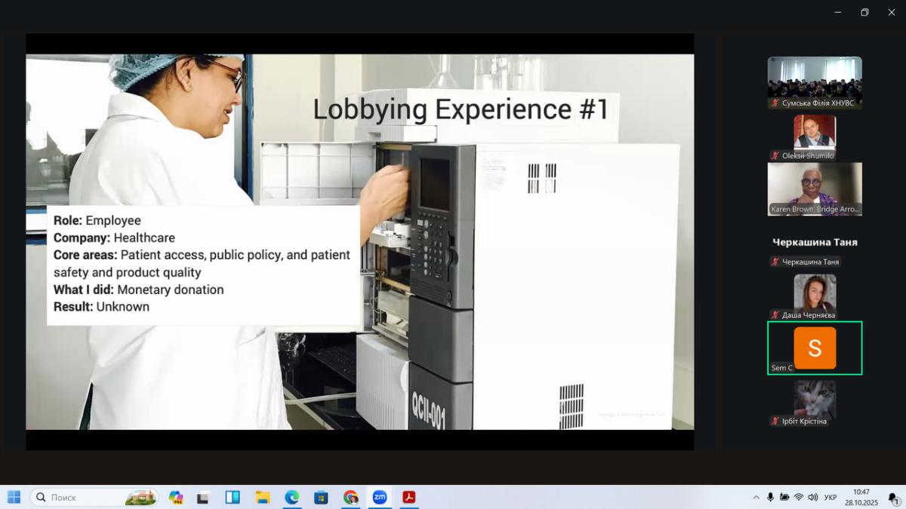Open Adobe Acrobat from the taskbar
Screen dimensions: 906x509
tap(409, 497)
